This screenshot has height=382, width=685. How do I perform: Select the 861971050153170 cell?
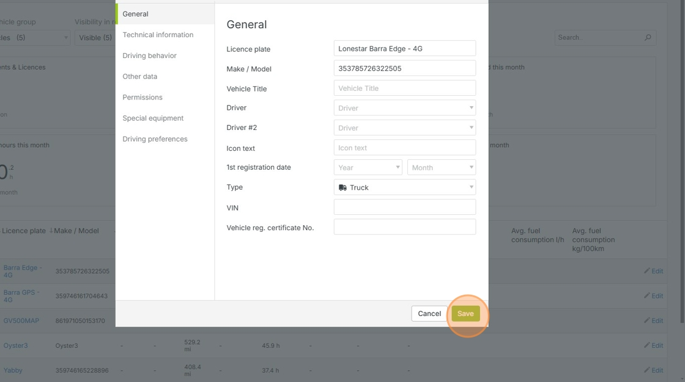coord(80,320)
